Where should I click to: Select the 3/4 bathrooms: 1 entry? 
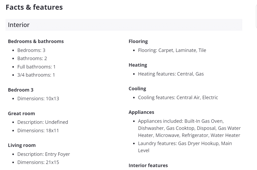pos(36,75)
